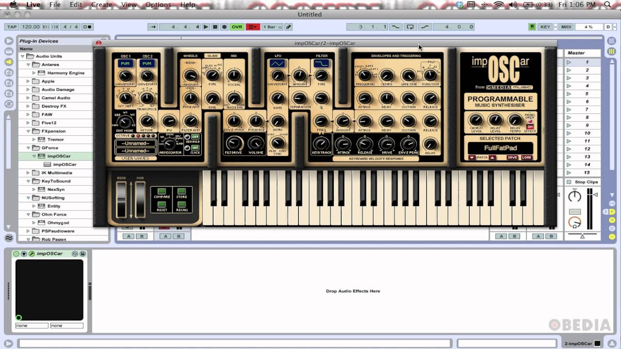Open the Options menu
The image size is (621, 349).
[158, 5]
